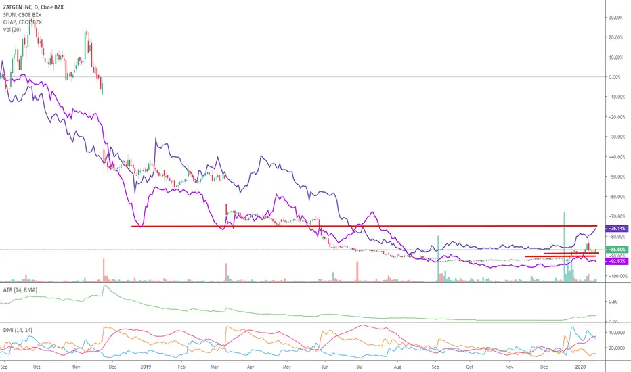Click the dark purple -76.14% price label
631x372 pixels.
[617, 228]
